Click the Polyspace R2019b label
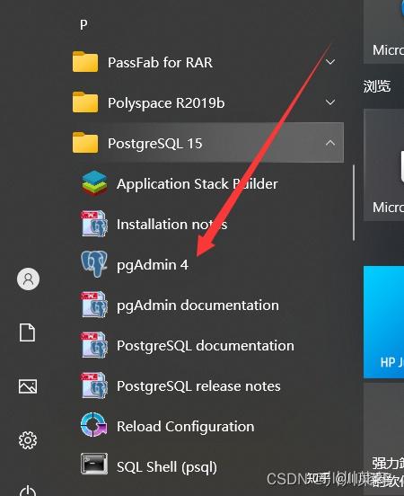404x496 pixels. tap(166, 103)
